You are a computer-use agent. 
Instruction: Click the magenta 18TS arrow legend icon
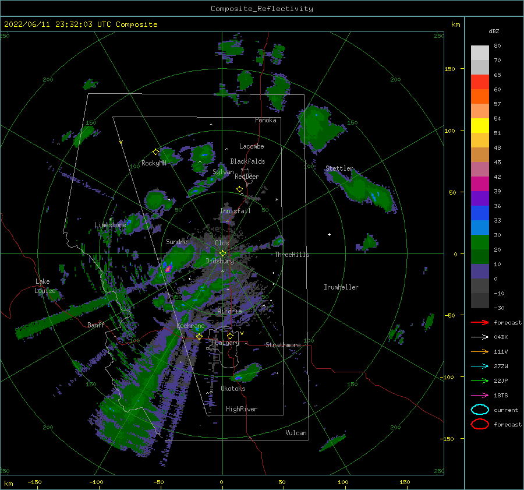point(480,396)
